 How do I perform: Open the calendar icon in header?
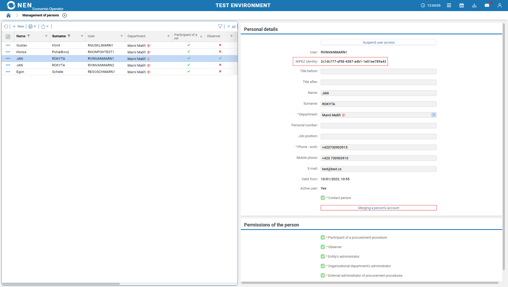(461, 5)
